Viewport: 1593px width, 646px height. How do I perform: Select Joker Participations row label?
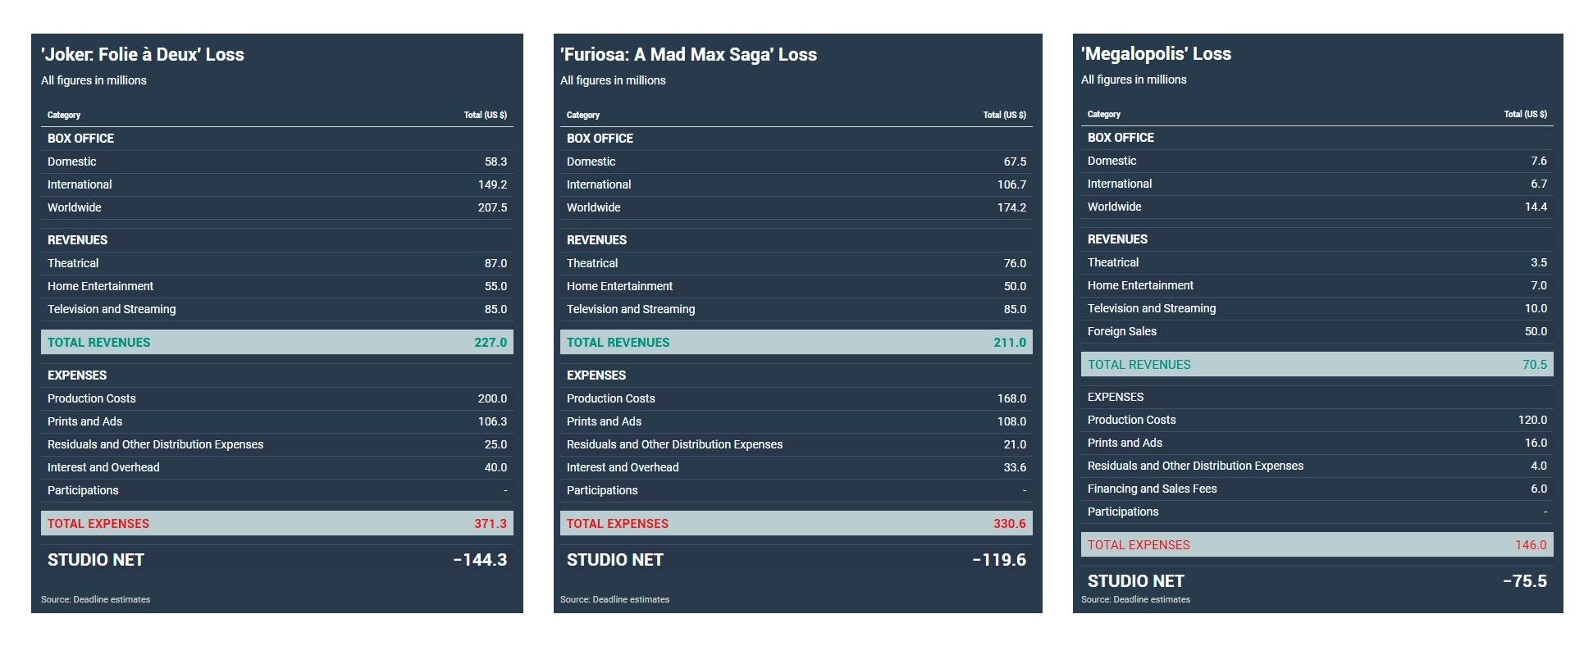tap(83, 490)
